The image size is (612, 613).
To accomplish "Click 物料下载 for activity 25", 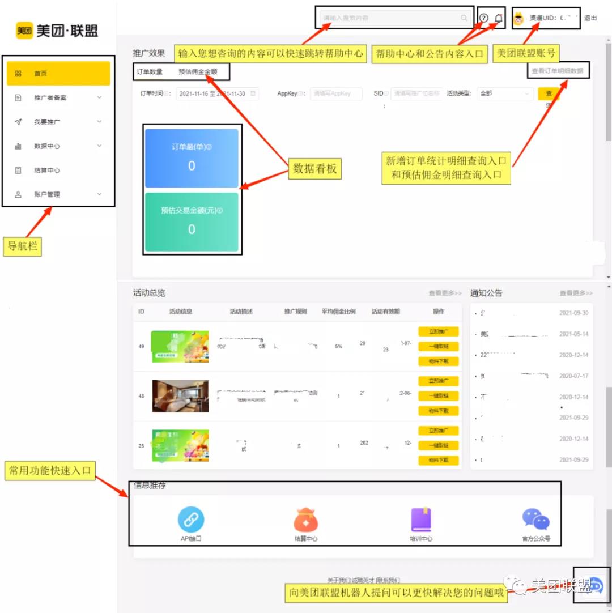I will 439,460.
